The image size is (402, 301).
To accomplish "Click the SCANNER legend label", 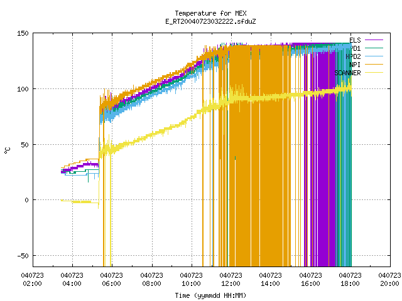I will (x=347, y=73).
